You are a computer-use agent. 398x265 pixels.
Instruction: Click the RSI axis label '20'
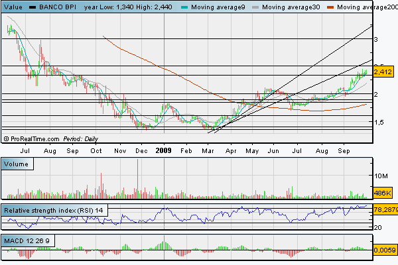tap(377, 227)
